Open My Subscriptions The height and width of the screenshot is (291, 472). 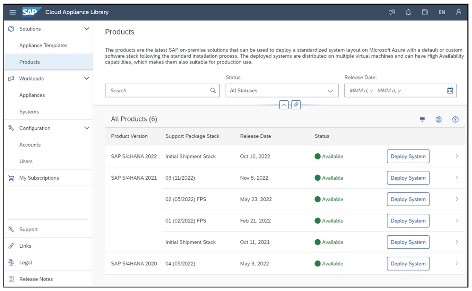[48, 178]
